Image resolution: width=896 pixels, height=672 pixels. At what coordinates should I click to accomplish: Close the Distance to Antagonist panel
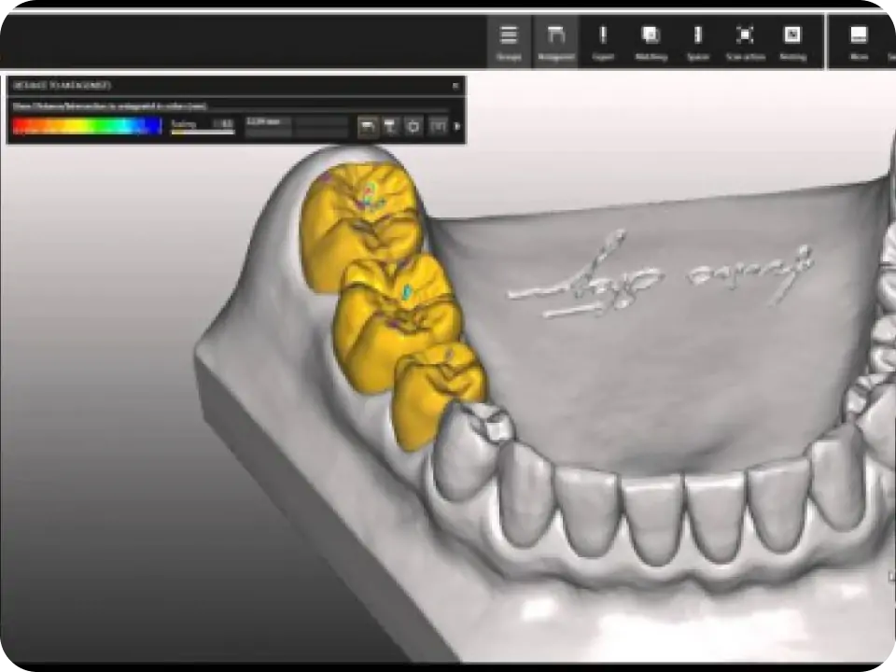pyautogui.click(x=455, y=86)
